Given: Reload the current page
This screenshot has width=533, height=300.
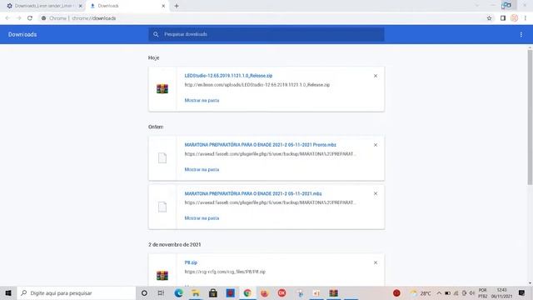Looking at the screenshot, I should pyautogui.click(x=30, y=18).
